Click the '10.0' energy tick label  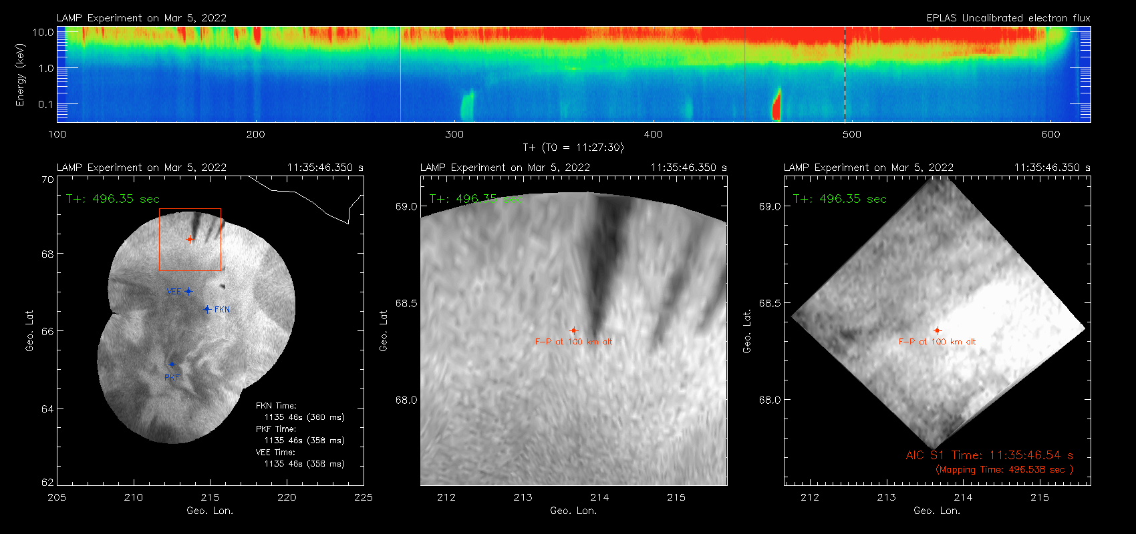[43, 32]
